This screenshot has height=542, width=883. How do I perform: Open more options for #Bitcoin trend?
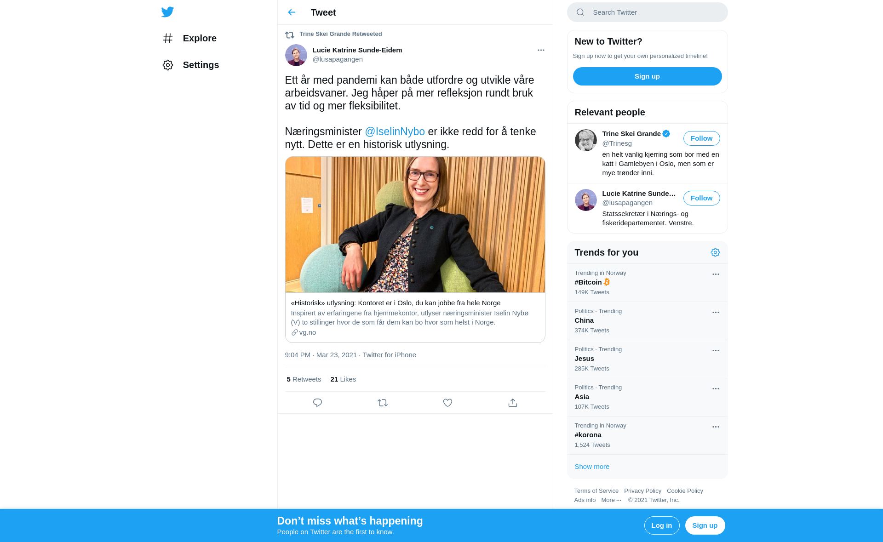[x=716, y=274]
